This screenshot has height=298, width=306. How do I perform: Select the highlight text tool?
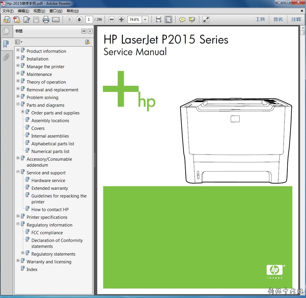(192, 20)
